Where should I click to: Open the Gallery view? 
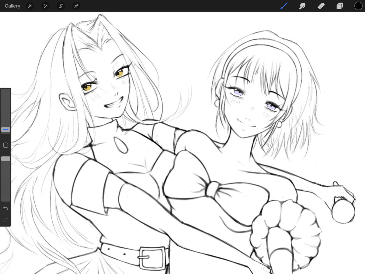[12, 6]
